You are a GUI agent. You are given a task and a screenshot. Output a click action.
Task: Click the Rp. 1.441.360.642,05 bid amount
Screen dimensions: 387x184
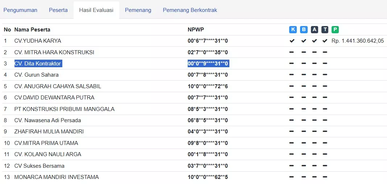click(x=357, y=41)
